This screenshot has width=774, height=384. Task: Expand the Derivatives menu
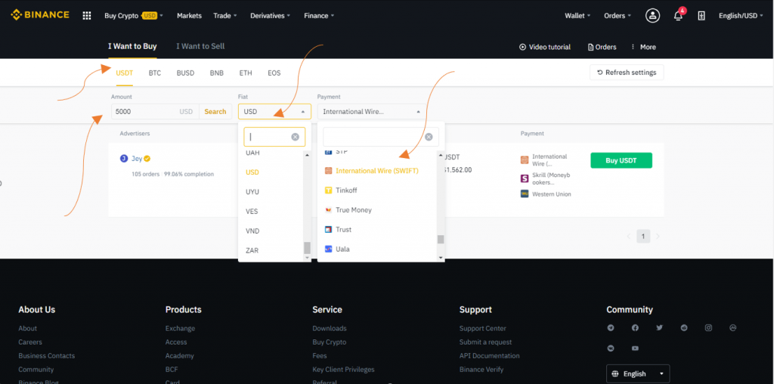point(271,16)
